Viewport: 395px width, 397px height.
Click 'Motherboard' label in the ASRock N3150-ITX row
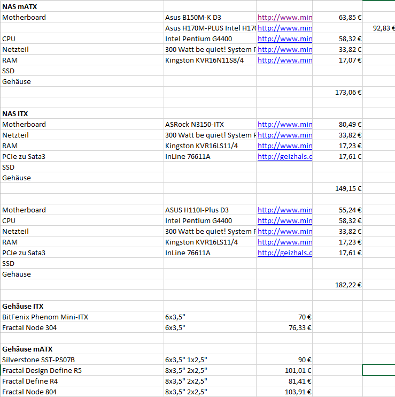point(24,124)
